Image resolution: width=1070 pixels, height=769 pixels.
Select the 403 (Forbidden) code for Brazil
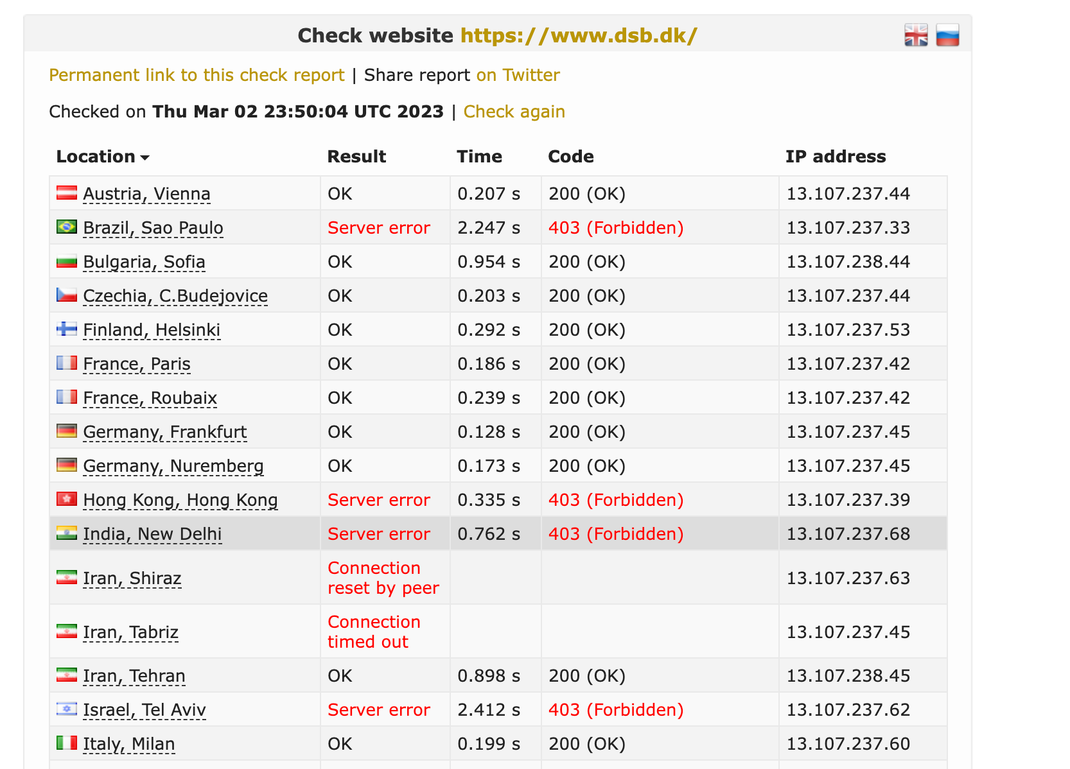[616, 228]
